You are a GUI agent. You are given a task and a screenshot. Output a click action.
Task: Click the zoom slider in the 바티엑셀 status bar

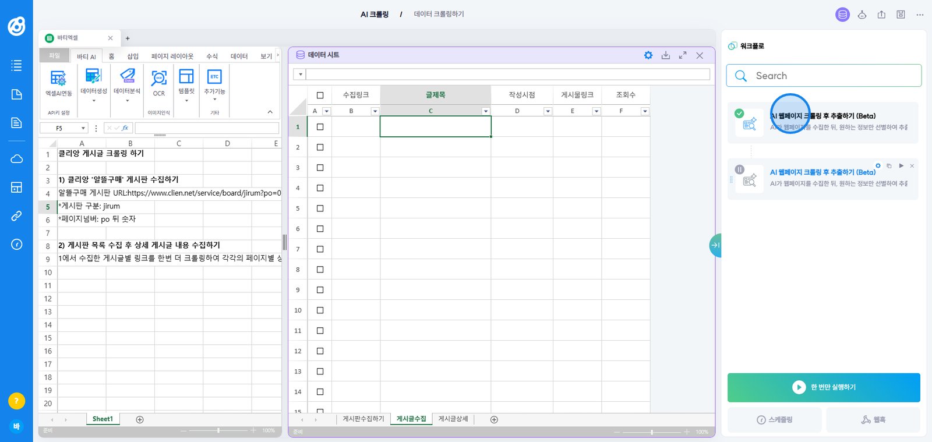(x=218, y=430)
